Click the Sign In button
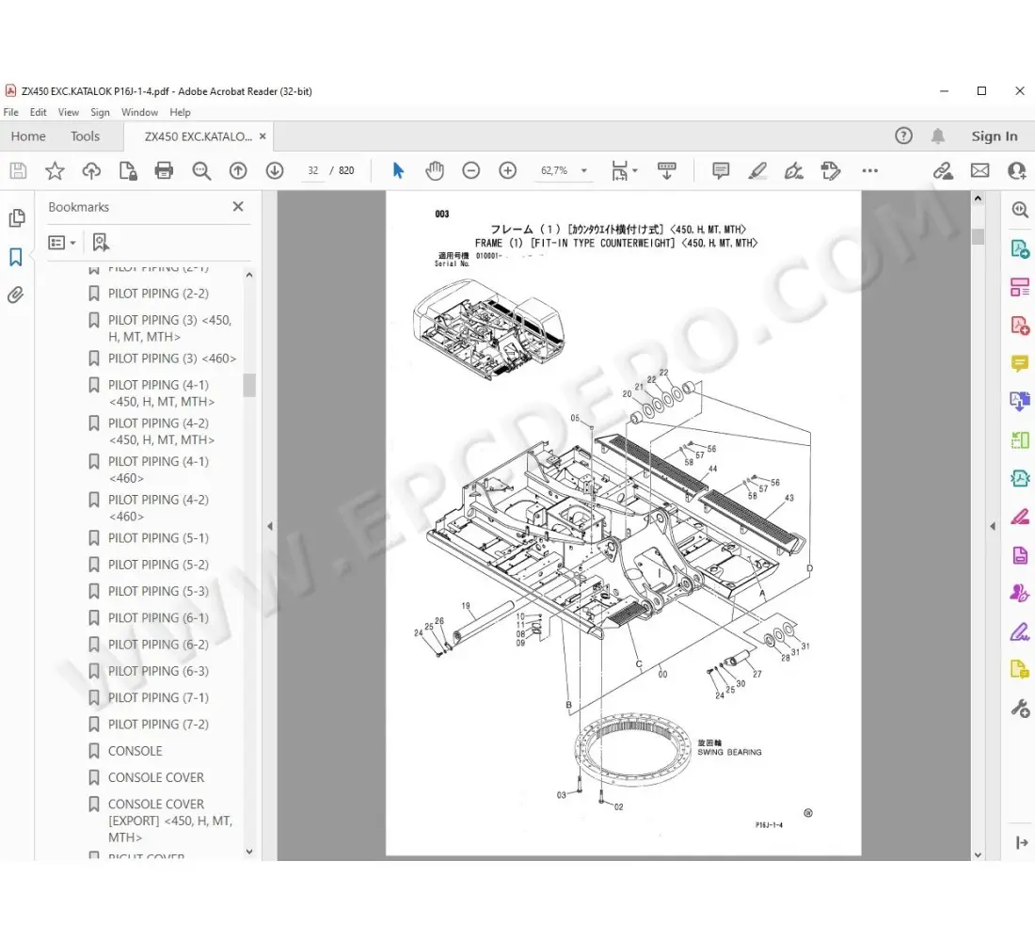This screenshot has width=1035, height=941. pos(995,136)
